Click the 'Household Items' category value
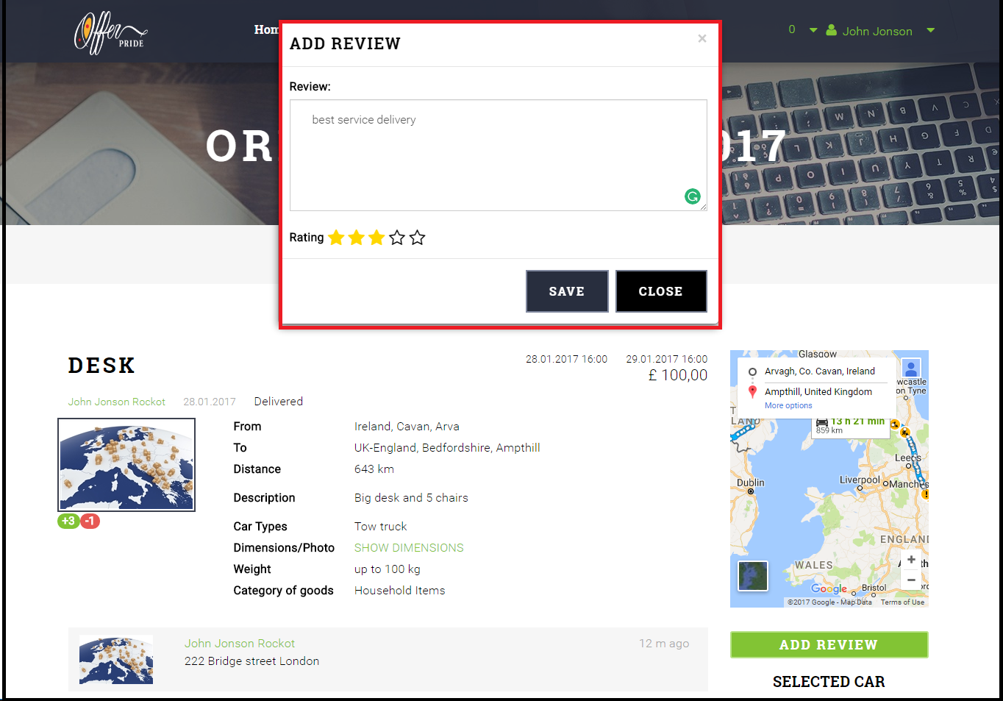This screenshot has height=701, width=1003. [400, 591]
